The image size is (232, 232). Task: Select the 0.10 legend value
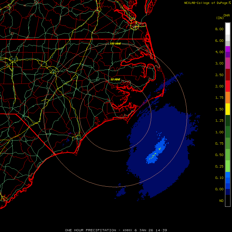tap(219, 178)
